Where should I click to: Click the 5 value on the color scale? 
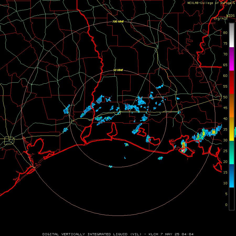pyautogui.click(x=226, y=194)
